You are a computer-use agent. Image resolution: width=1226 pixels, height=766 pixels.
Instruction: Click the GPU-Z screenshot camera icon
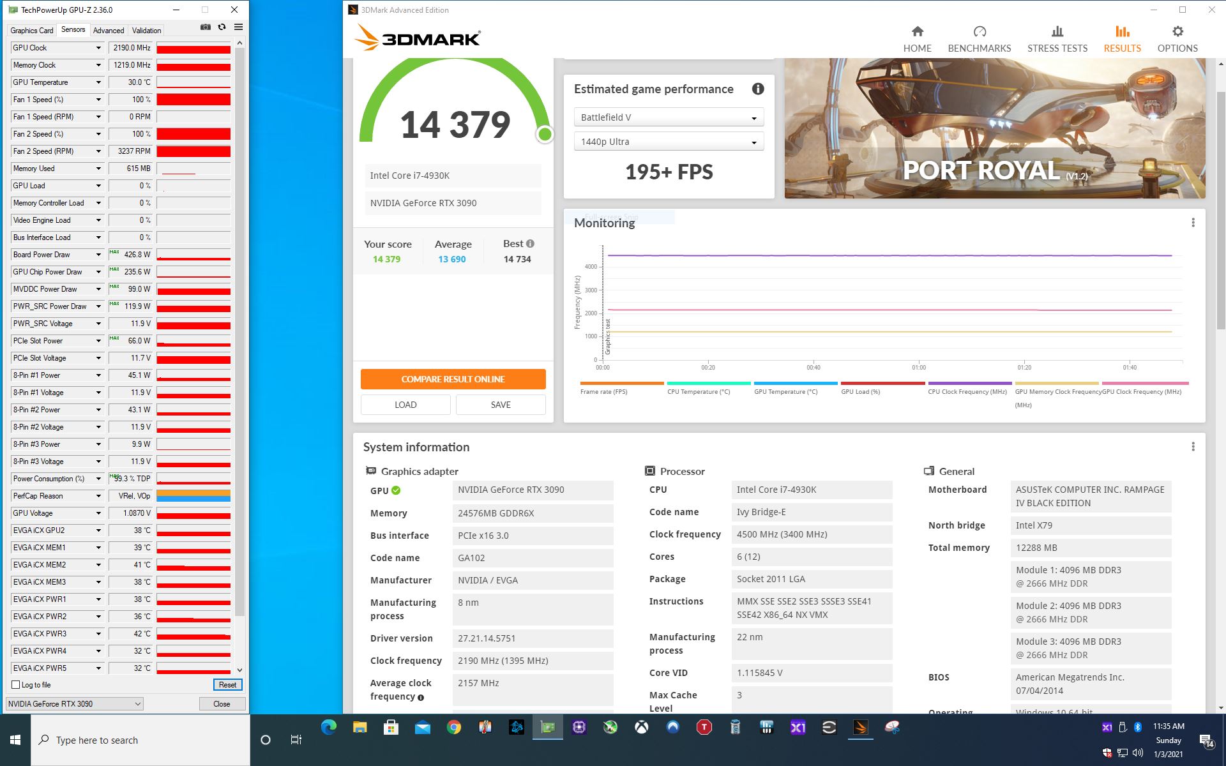[x=205, y=27]
